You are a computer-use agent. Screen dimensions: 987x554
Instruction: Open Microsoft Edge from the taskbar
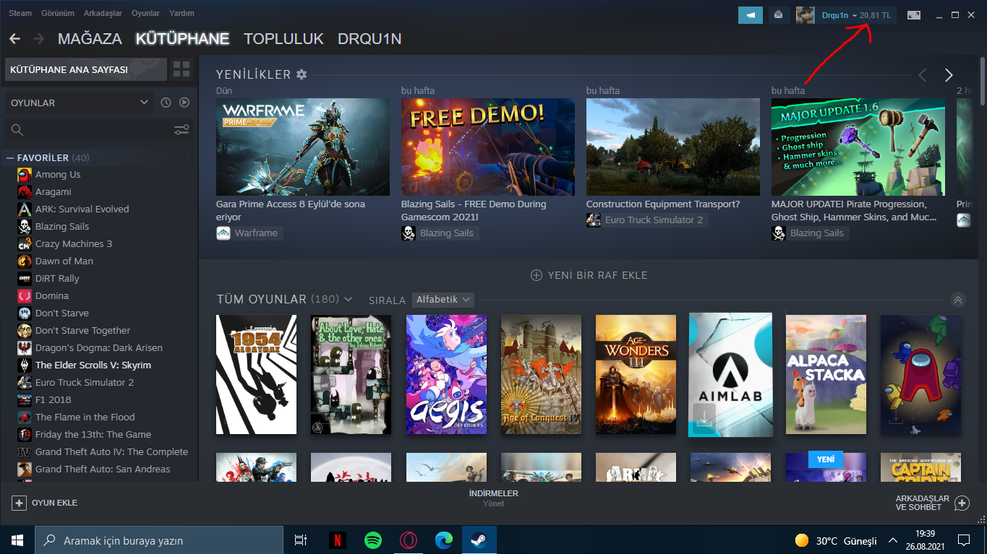(444, 540)
